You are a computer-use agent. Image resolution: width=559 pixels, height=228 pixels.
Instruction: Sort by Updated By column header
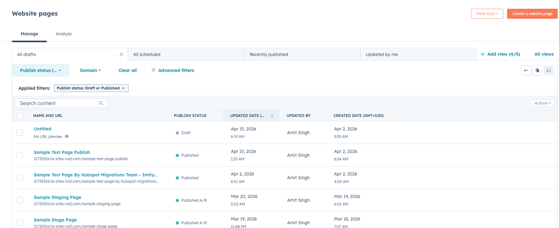click(x=299, y=116)
